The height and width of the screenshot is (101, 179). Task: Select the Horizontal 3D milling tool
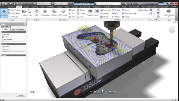106,10
